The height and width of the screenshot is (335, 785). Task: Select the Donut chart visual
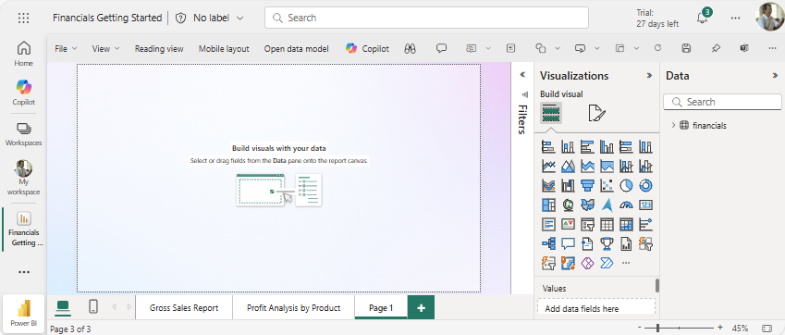[x=645, y=186]
